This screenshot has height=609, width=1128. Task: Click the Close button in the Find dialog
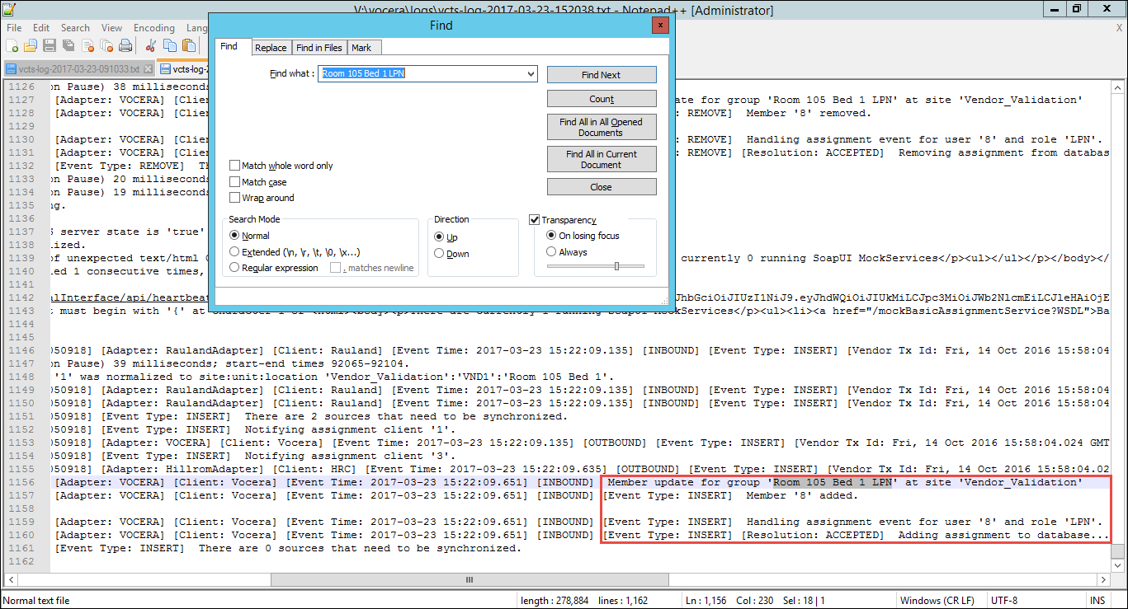(602, 187)
